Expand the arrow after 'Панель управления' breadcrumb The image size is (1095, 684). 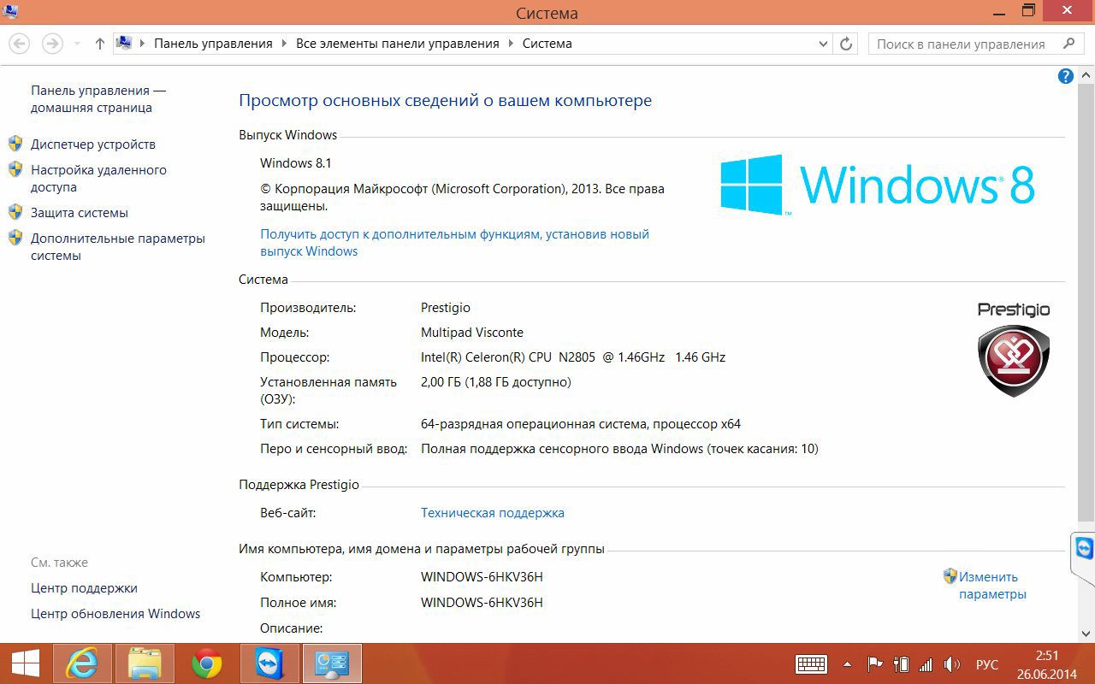tap(284, 44)
